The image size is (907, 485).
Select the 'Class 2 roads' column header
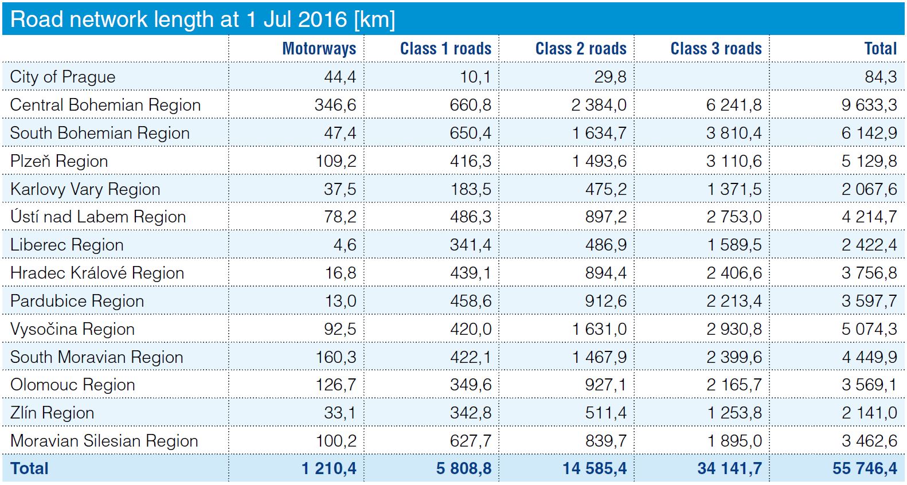tap(581, 49)
